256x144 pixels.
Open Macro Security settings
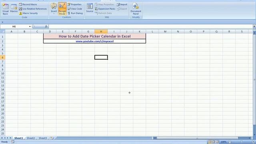tap(28, 13)
